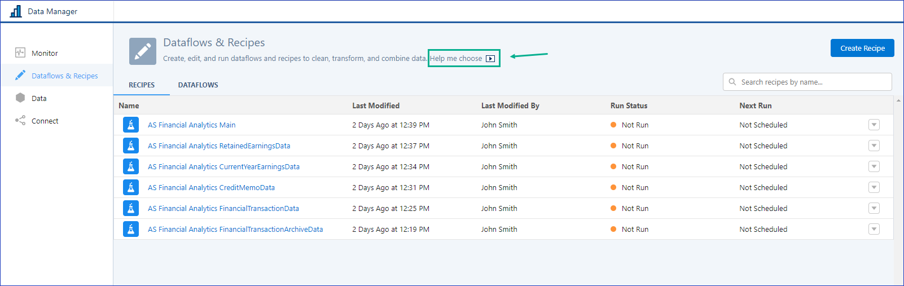The image size is (904, 286).
Task: Click the Connect share-nodes icon
Action: click(x=20, y=120)
